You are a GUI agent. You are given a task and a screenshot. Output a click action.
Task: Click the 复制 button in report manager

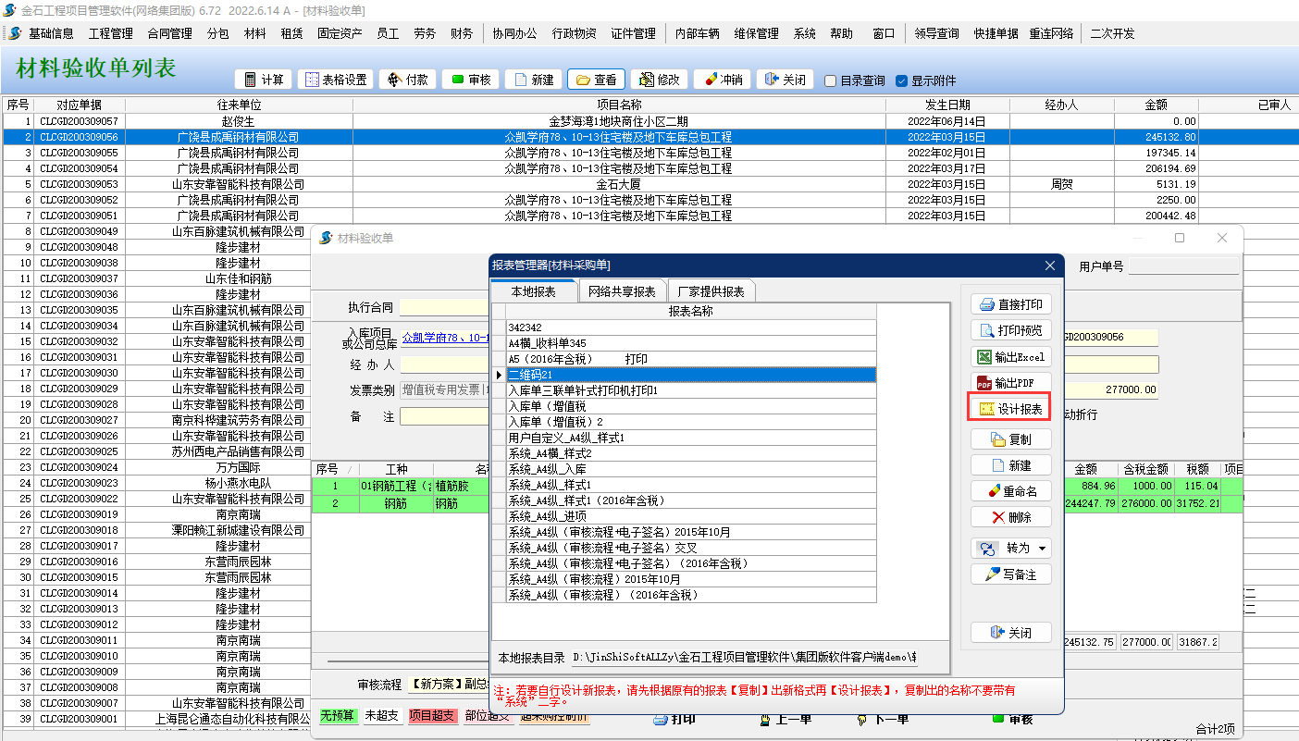1010,439
